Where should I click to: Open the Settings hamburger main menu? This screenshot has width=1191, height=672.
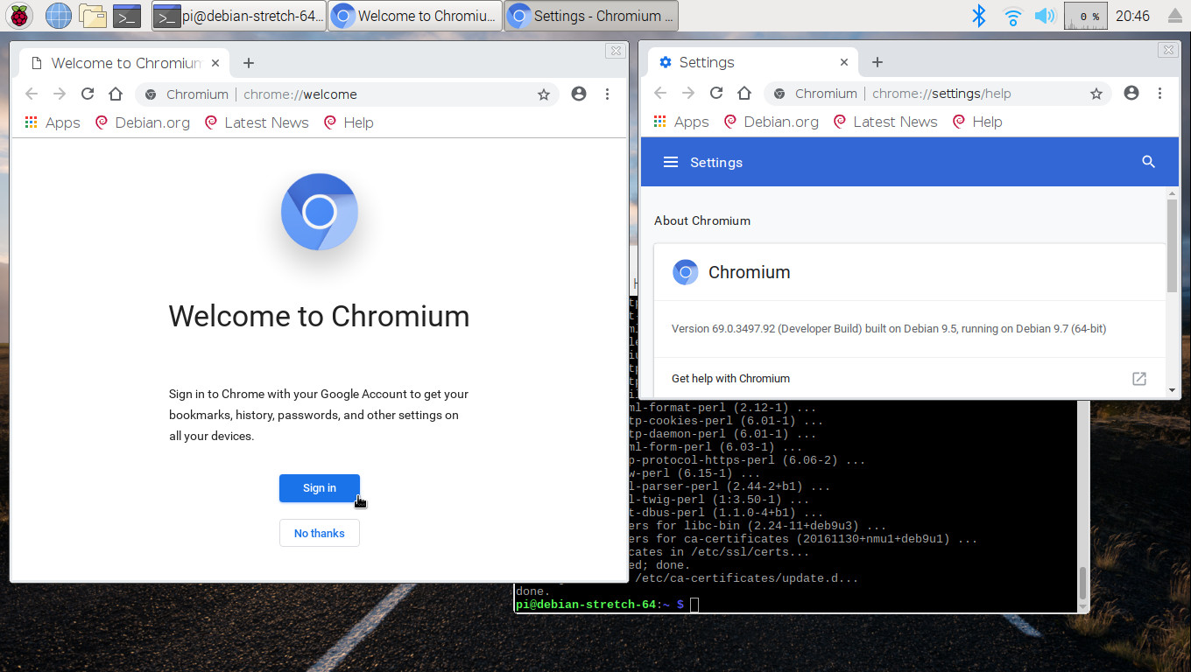(671, 162)
